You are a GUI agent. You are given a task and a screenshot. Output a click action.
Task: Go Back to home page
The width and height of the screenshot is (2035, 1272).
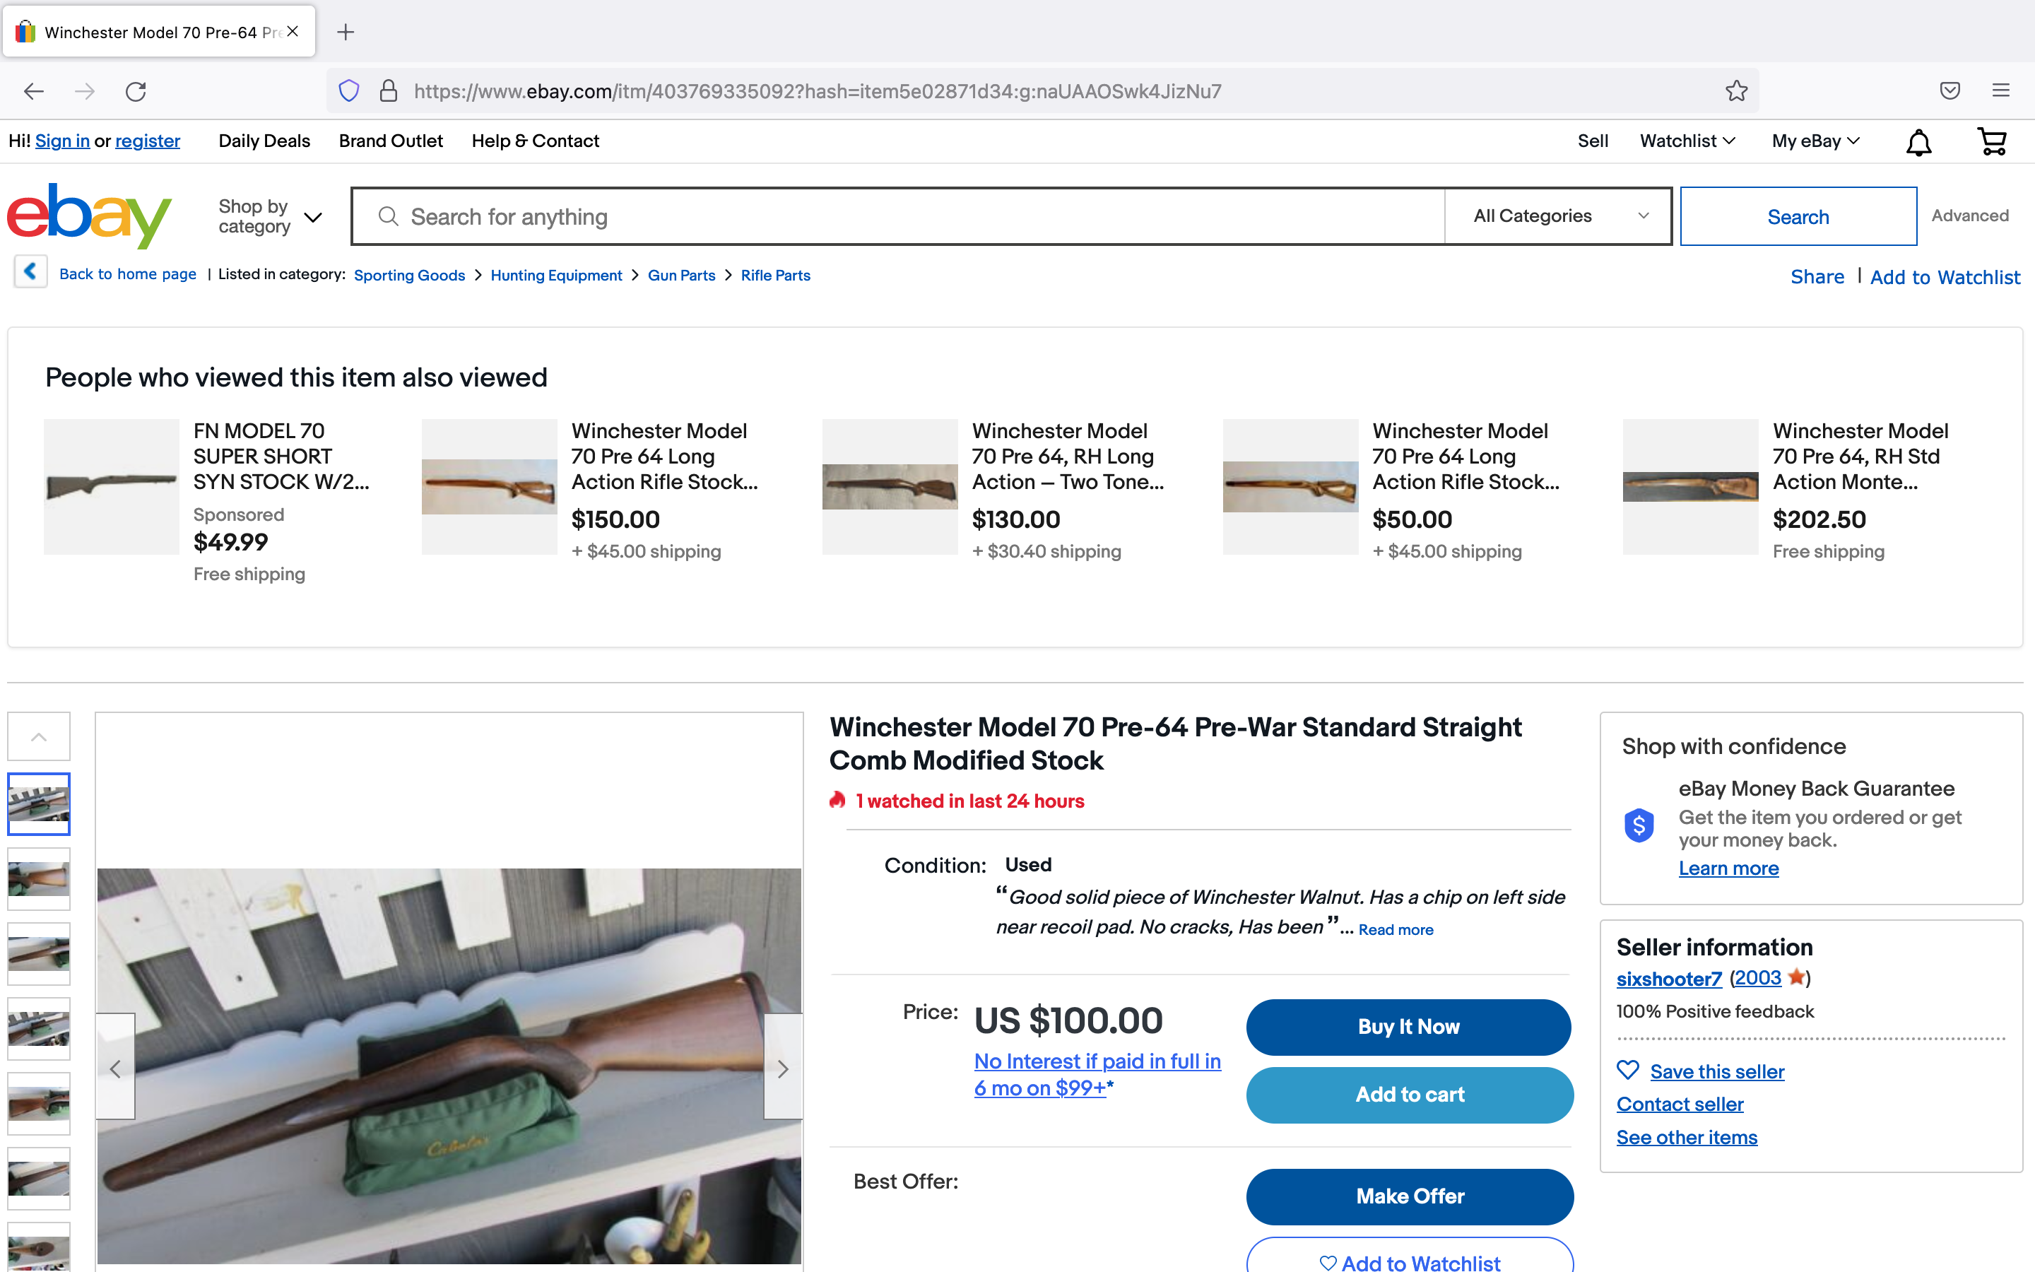[x=128, y=274]
